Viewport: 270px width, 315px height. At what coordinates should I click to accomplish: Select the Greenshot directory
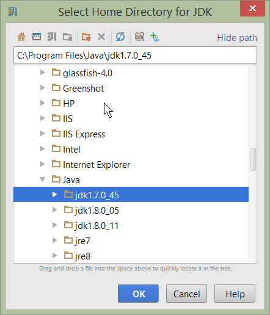(83, 89)
